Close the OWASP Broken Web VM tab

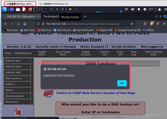72,4
